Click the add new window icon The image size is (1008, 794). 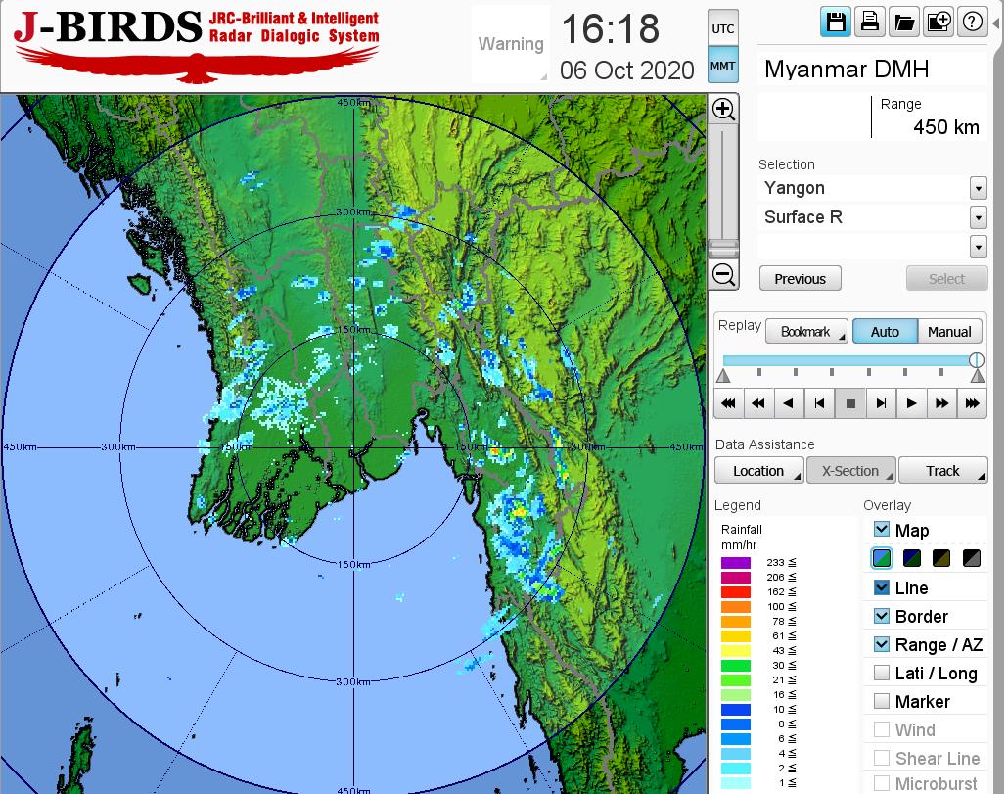tap(939, 23)
